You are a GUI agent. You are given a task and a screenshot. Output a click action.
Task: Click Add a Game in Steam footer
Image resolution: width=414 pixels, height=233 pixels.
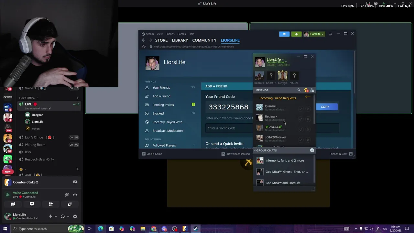152,154
